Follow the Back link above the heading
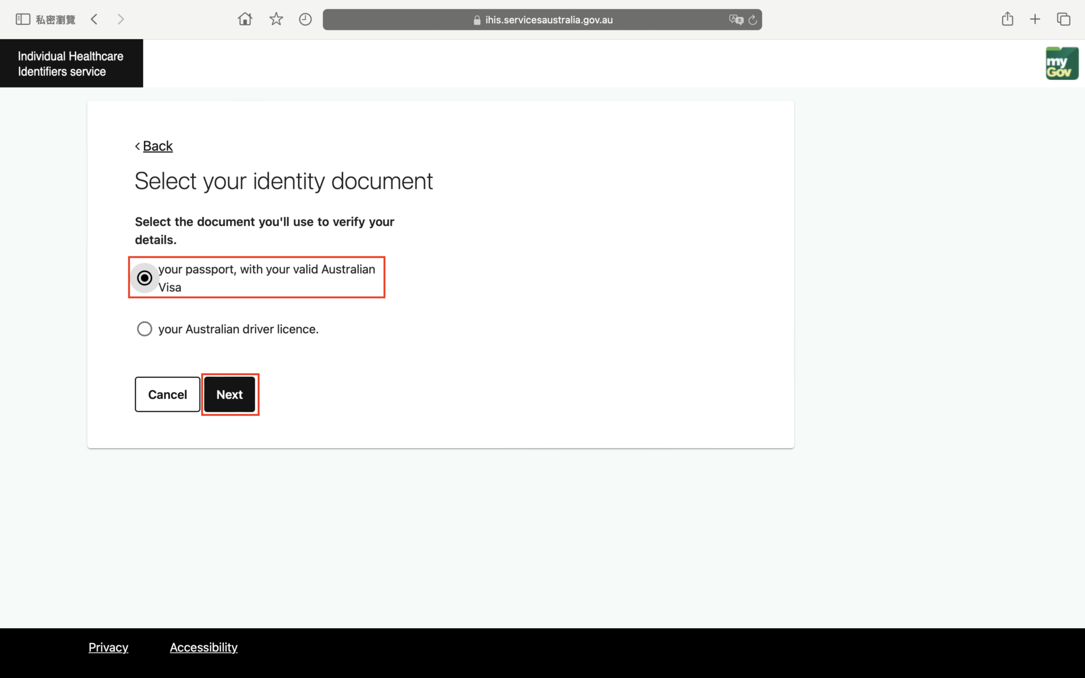Viewport: 1085px width, 678px height. tap(157, 146)
